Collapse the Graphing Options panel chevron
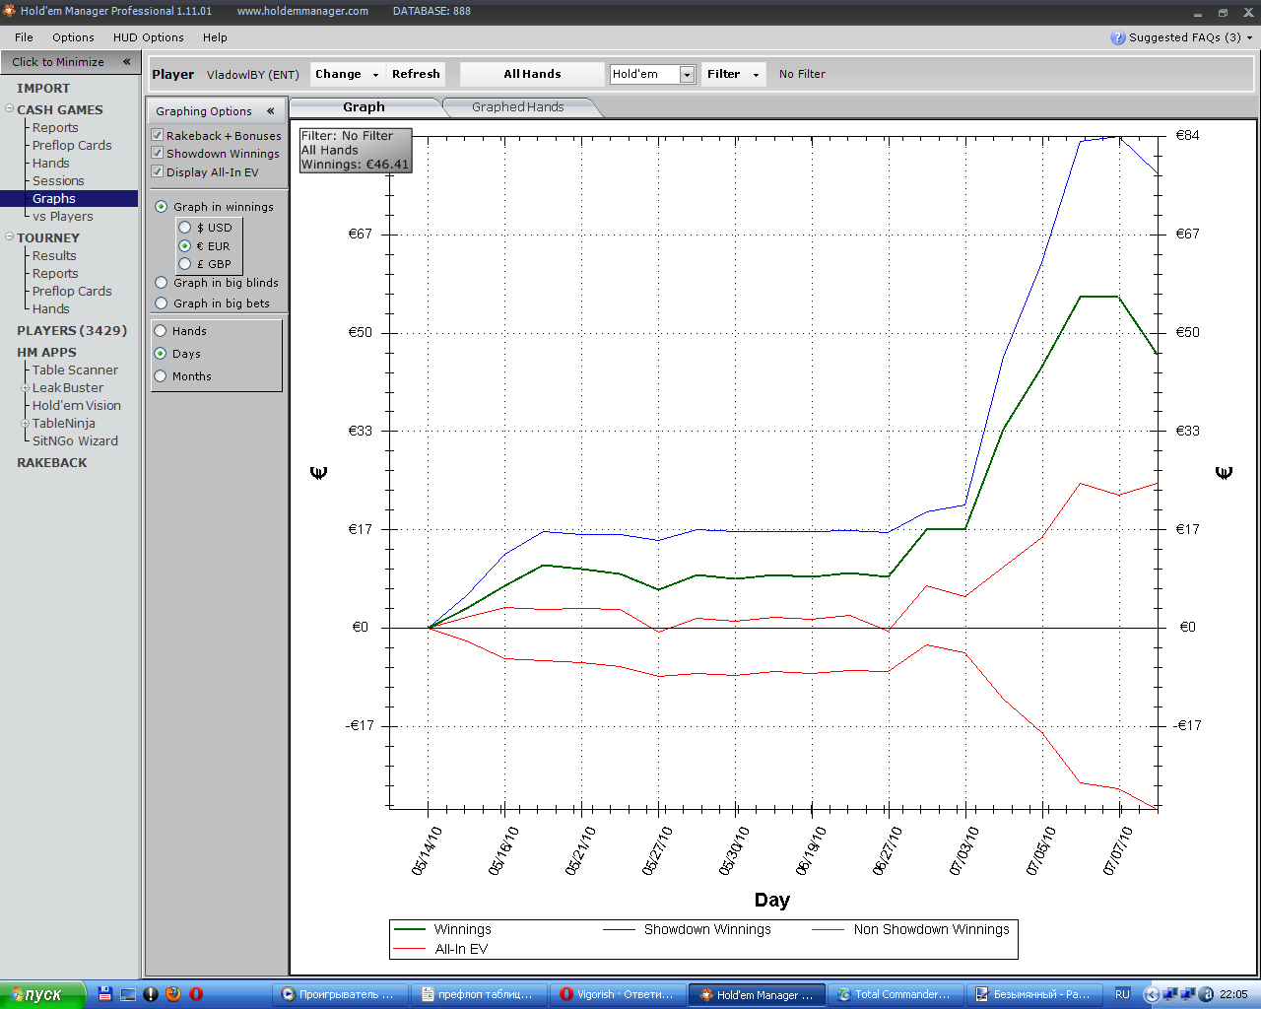 [x=270, y=111]
